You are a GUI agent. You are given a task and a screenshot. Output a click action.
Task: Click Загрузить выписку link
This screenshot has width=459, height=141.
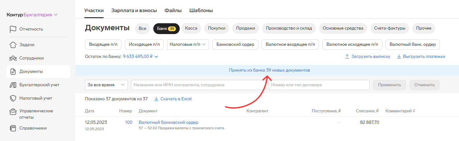(x=367, y=57)
